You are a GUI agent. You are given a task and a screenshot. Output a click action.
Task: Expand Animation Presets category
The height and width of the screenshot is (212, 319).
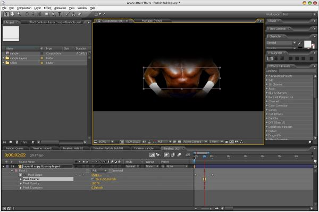(x=267, y=76)
